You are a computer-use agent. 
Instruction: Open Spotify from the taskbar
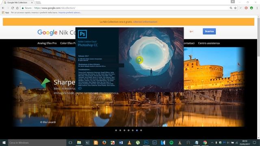tap(171, 143)
